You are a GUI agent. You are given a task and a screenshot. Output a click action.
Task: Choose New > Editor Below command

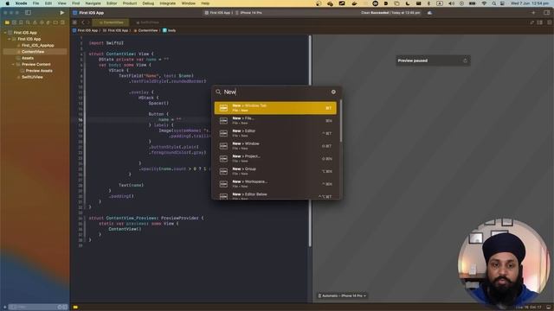pyautogui.click(x=275, y=195)
